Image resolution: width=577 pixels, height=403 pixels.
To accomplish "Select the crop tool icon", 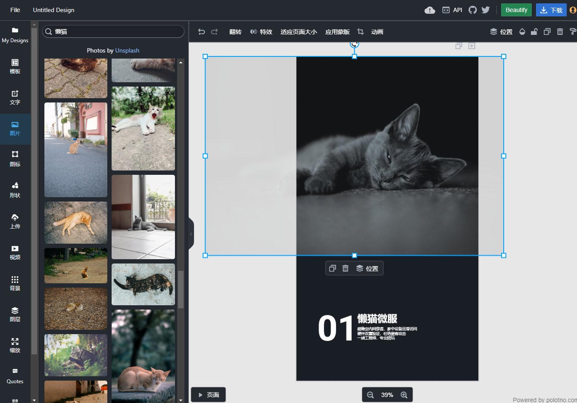I will (x=361, y=32).
